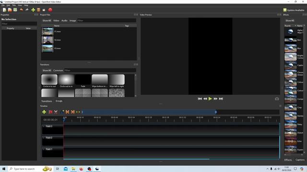Open the Track 1 dropdown arrow
Viewport: 307px width, 172px height.
(x=44, y=149)
